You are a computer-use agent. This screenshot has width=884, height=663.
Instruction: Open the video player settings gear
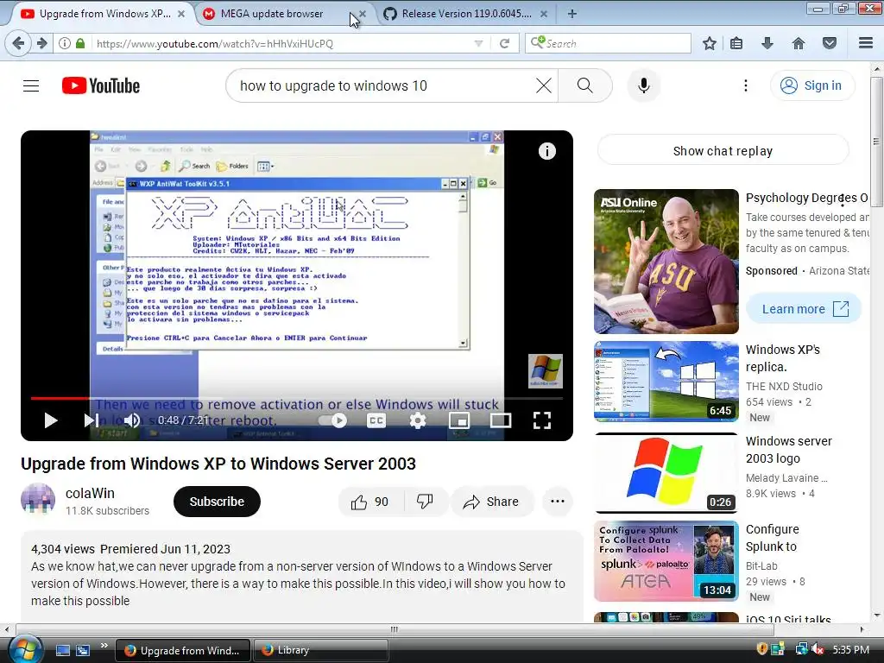click(x=418, y=420)
